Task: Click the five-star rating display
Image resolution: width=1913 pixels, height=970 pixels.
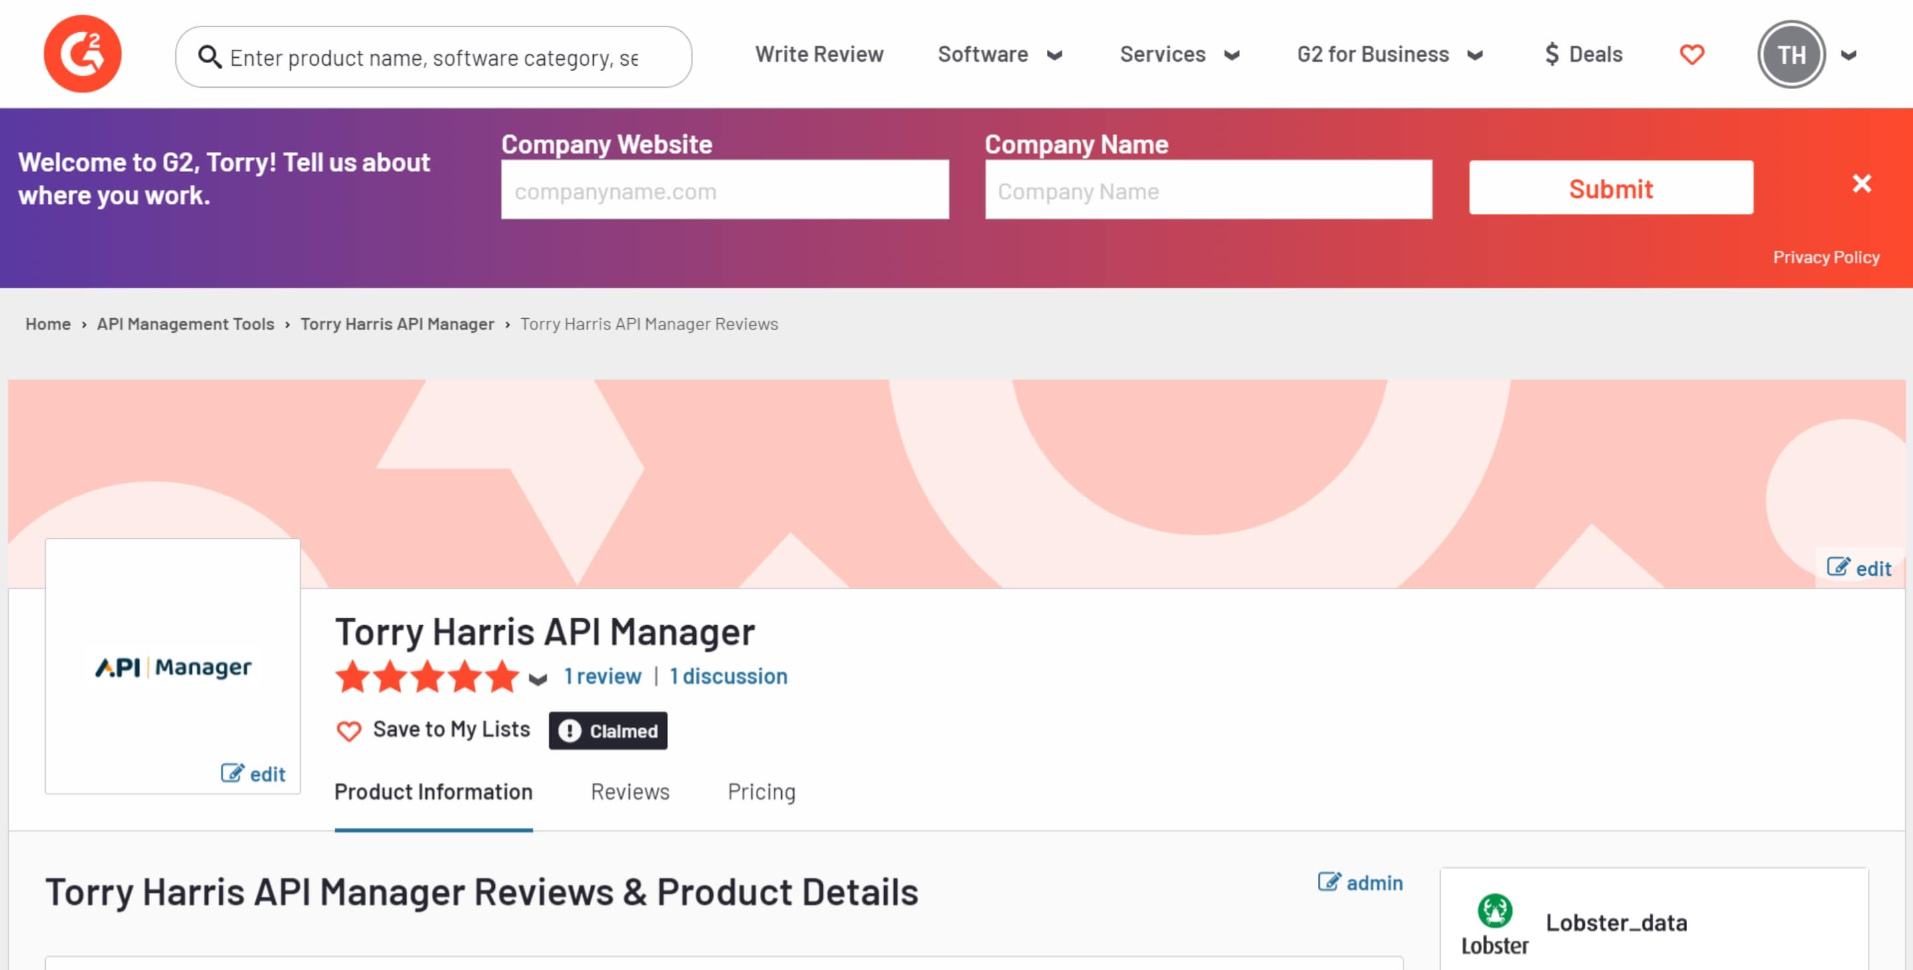Action: (427, 676)
